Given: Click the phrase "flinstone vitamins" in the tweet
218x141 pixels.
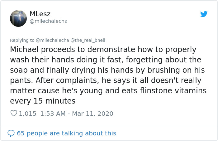Looking at the screenshot, I should [175, 91].
